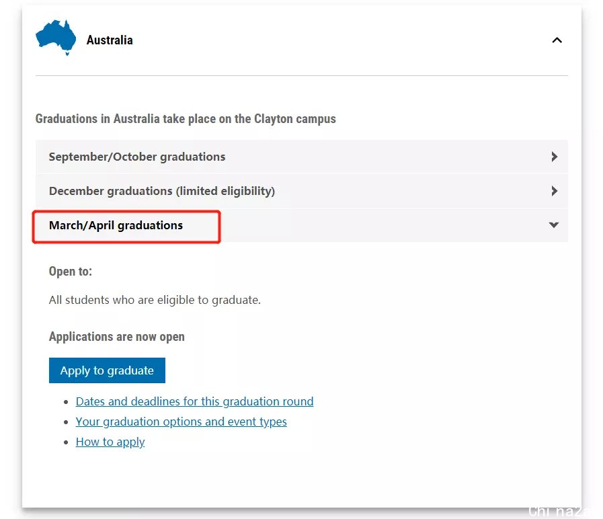Follow the How to apply link
Viewport: 603px width, 519px height.
tap(110, 442)
